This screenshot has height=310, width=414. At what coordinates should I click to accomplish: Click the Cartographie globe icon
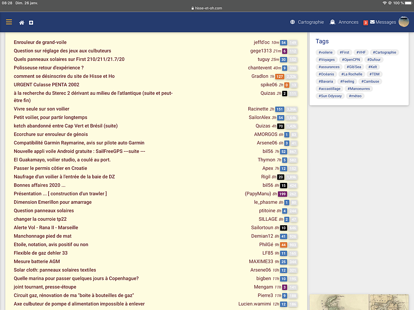pyautogui.click(x=292, y=22)
